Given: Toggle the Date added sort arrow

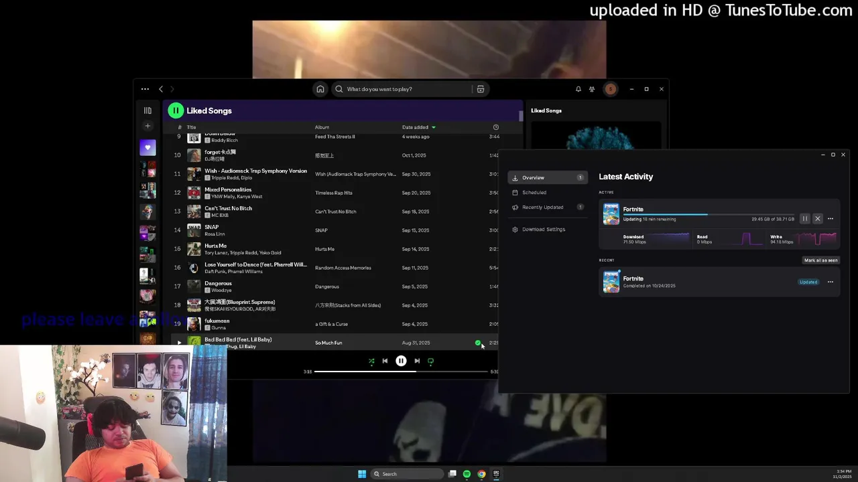Looking at the screenshot, I should click(434, 127).
